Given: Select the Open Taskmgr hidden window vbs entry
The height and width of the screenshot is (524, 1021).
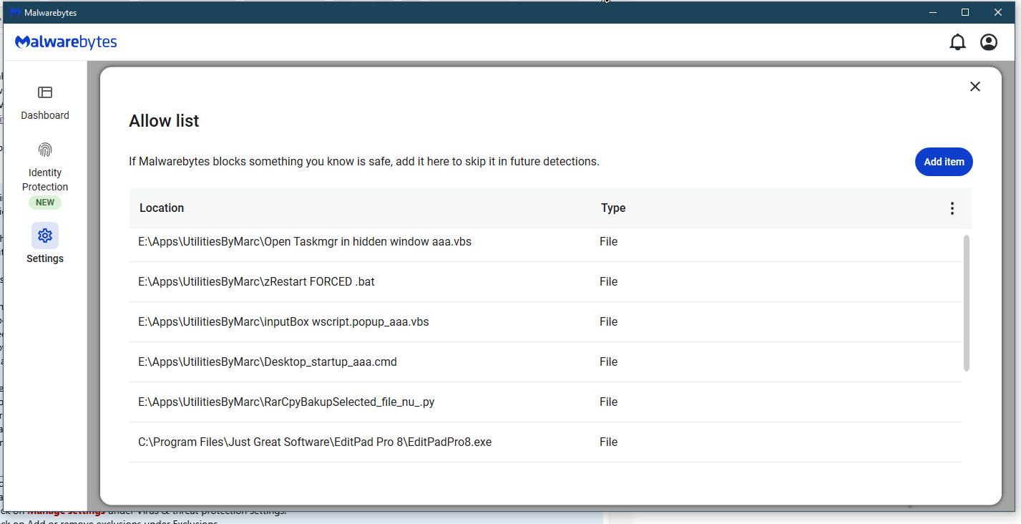Looking at the screenshot, I should (304, 241).
